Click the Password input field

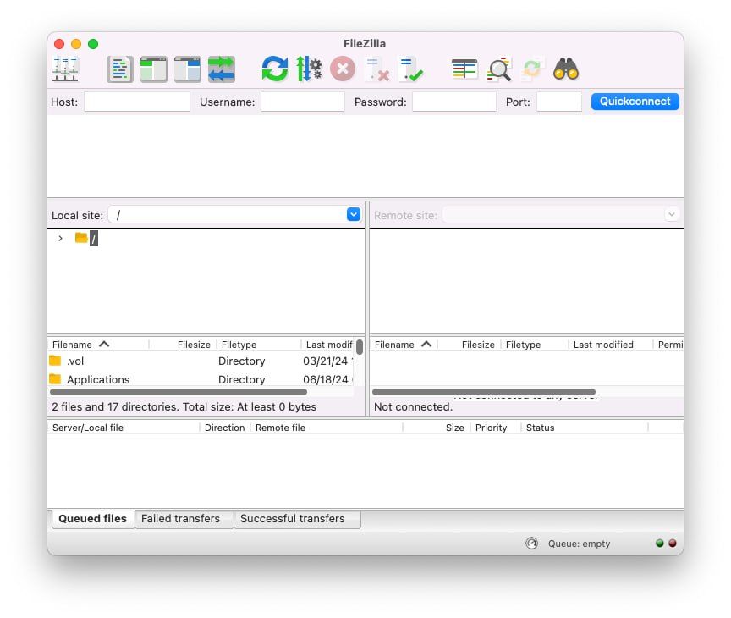pos(454,102)
